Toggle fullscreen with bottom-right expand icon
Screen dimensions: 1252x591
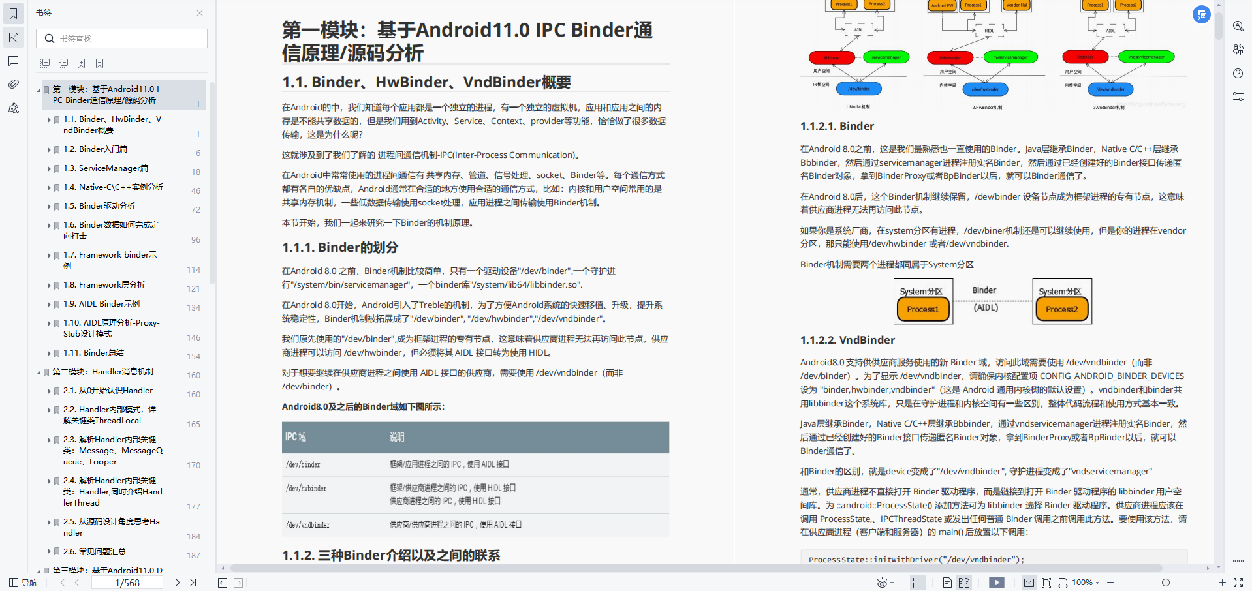coord(1240,583)
